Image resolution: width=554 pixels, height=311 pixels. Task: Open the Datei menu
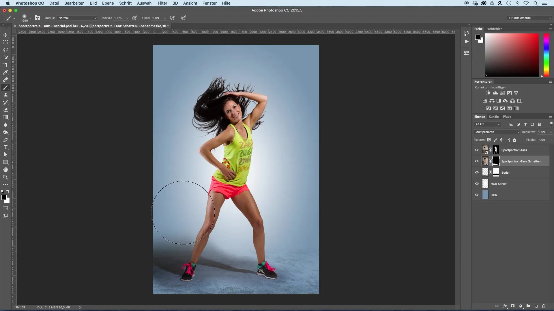[x=54, y=3]
